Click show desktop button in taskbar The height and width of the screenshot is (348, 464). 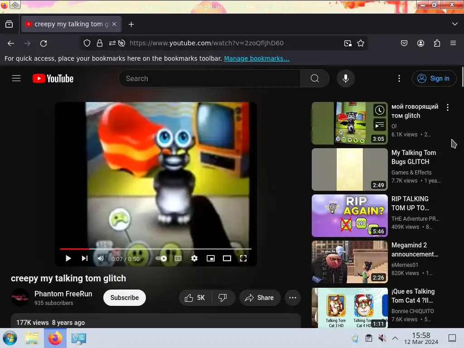click(x=452, y=338)
